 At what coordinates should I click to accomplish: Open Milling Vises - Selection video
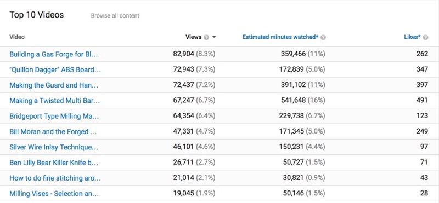click(54, 194)
